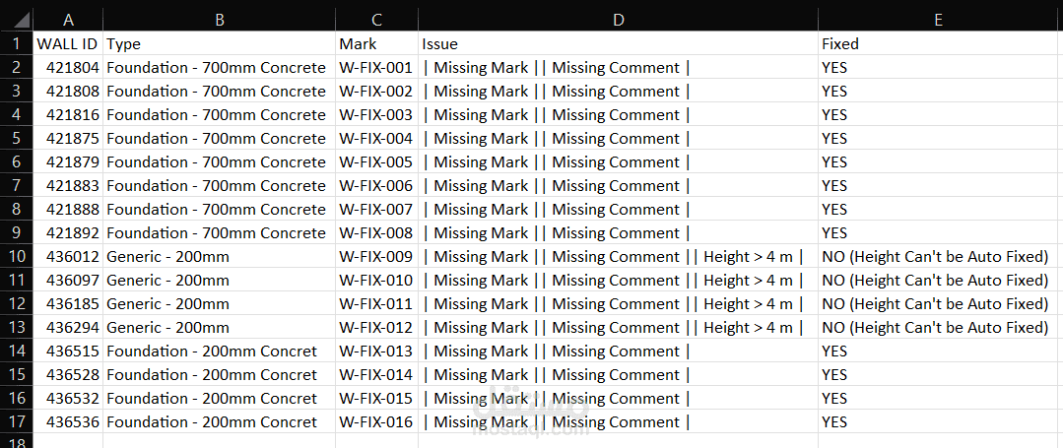Select row 10 header
The image size is (1063, 448).
(x=16, y=257)
